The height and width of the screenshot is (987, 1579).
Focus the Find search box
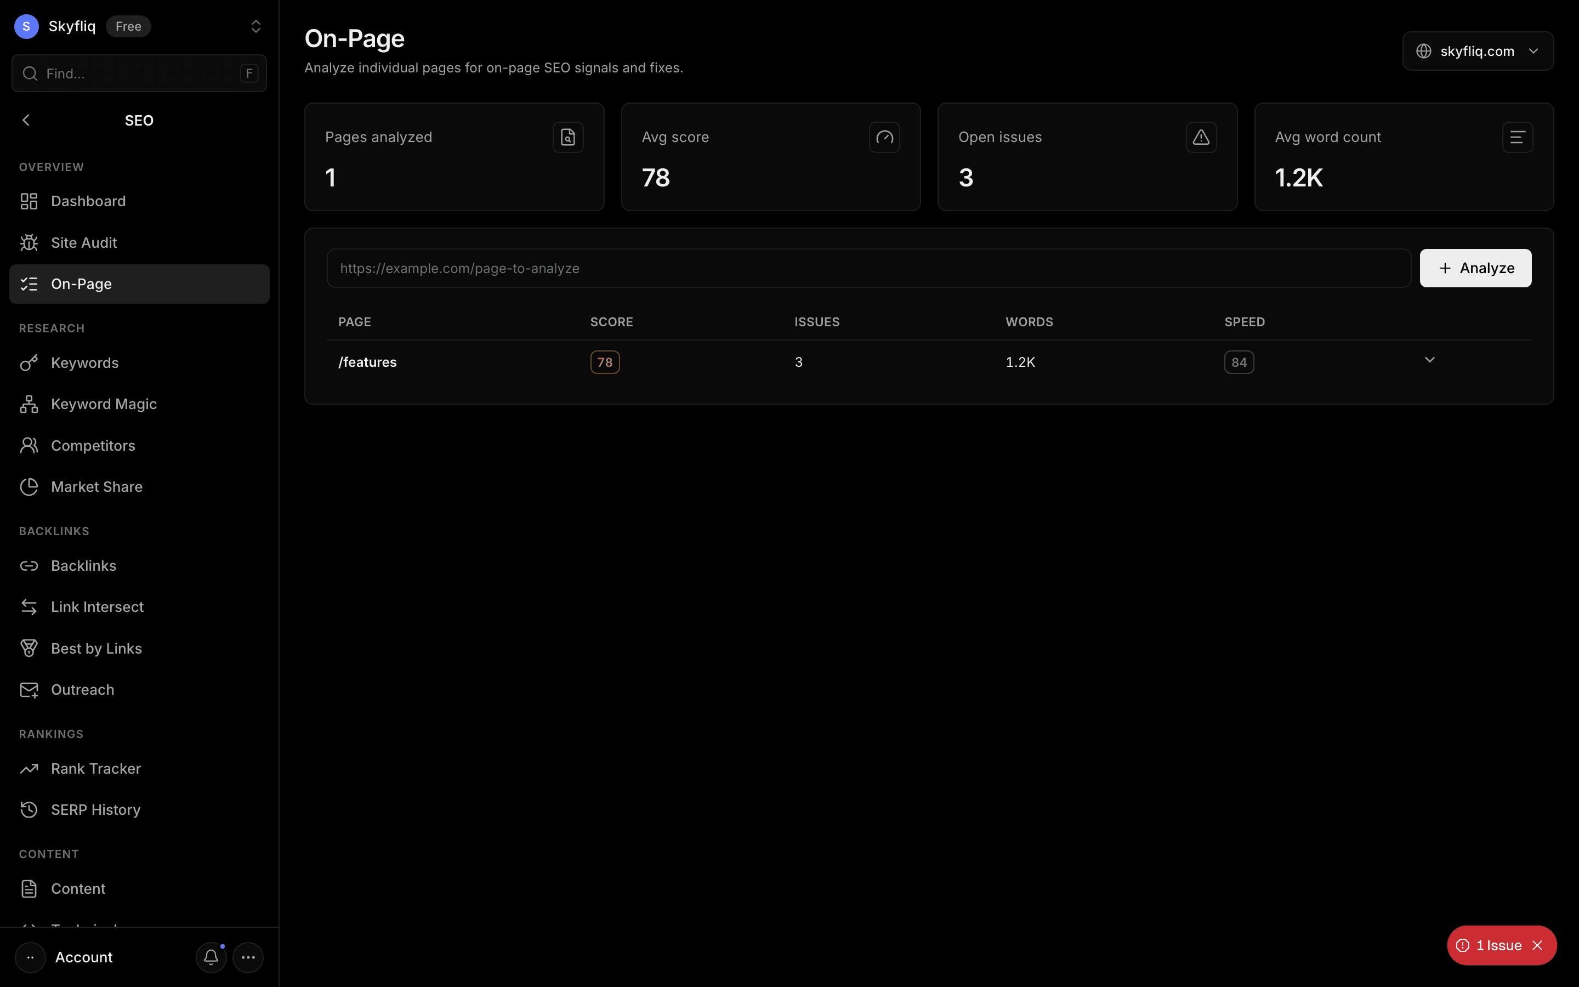pos(139,73)
